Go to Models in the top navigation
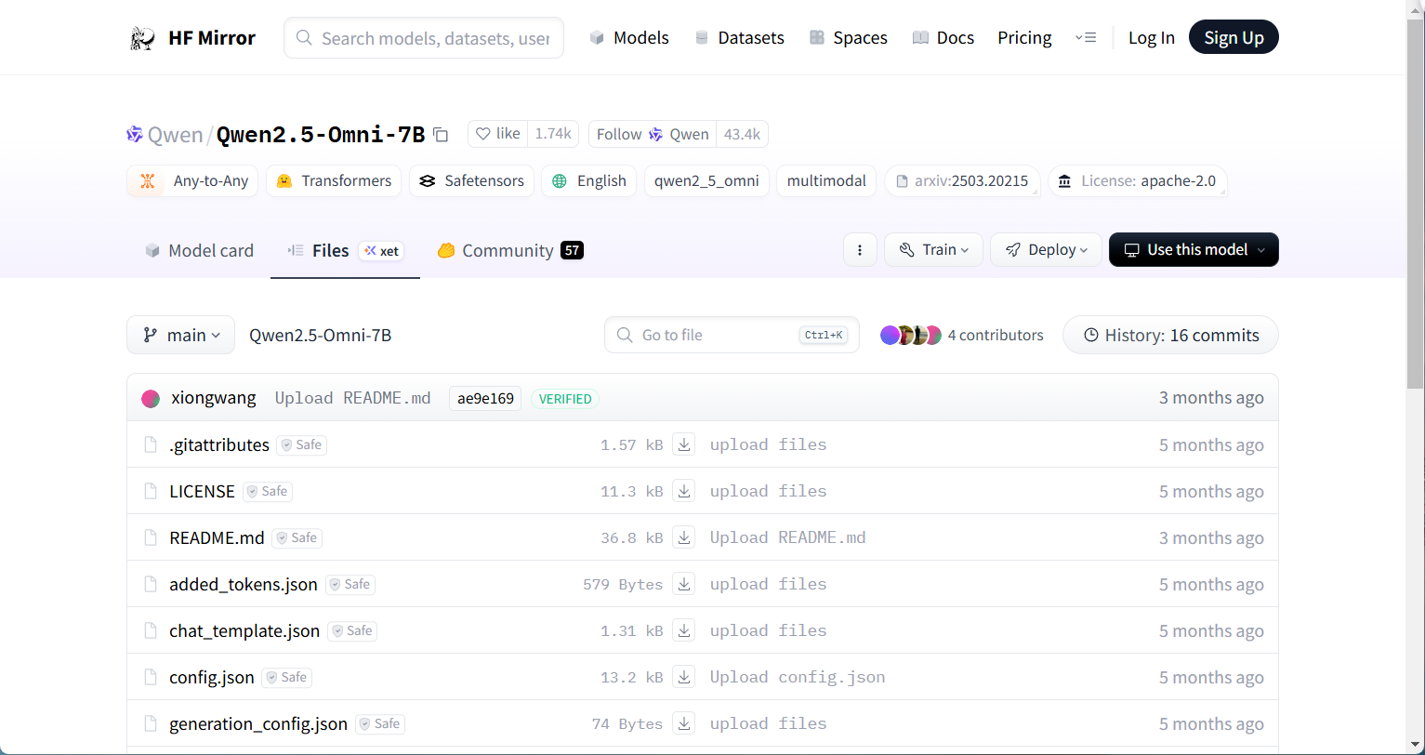The image size is (1425, 755). (629, 38)
